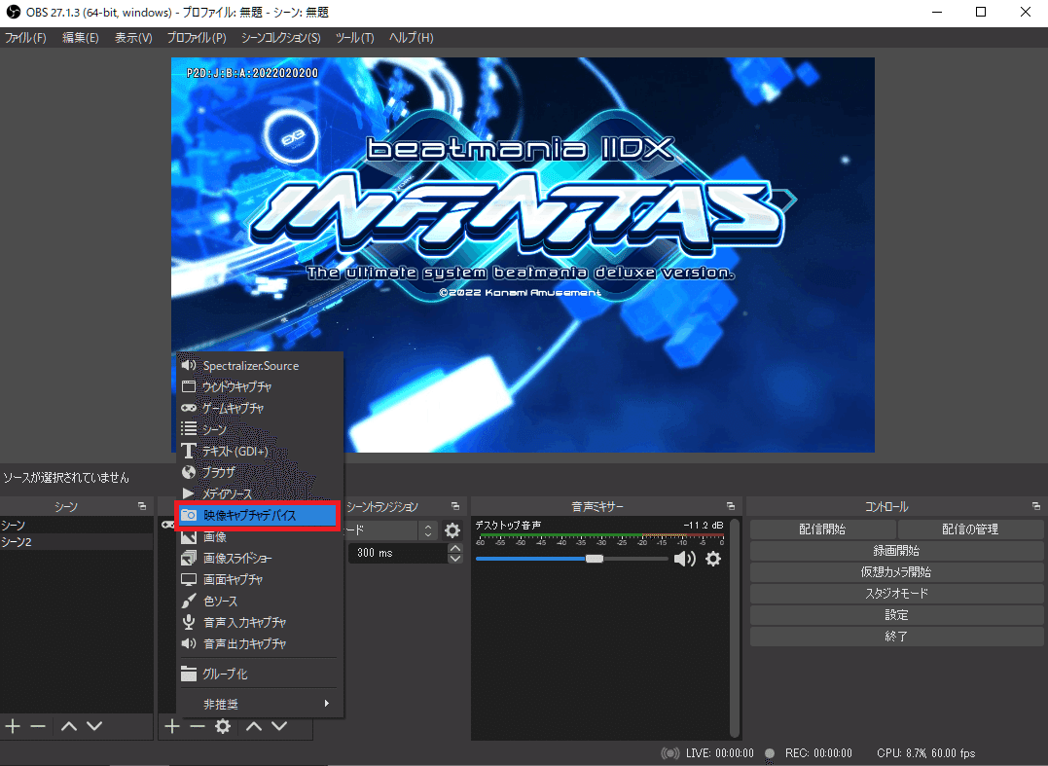Add 音声出力キャプチャ source
Viewport: 1048px width, 766px height.
tap(260, 643)
